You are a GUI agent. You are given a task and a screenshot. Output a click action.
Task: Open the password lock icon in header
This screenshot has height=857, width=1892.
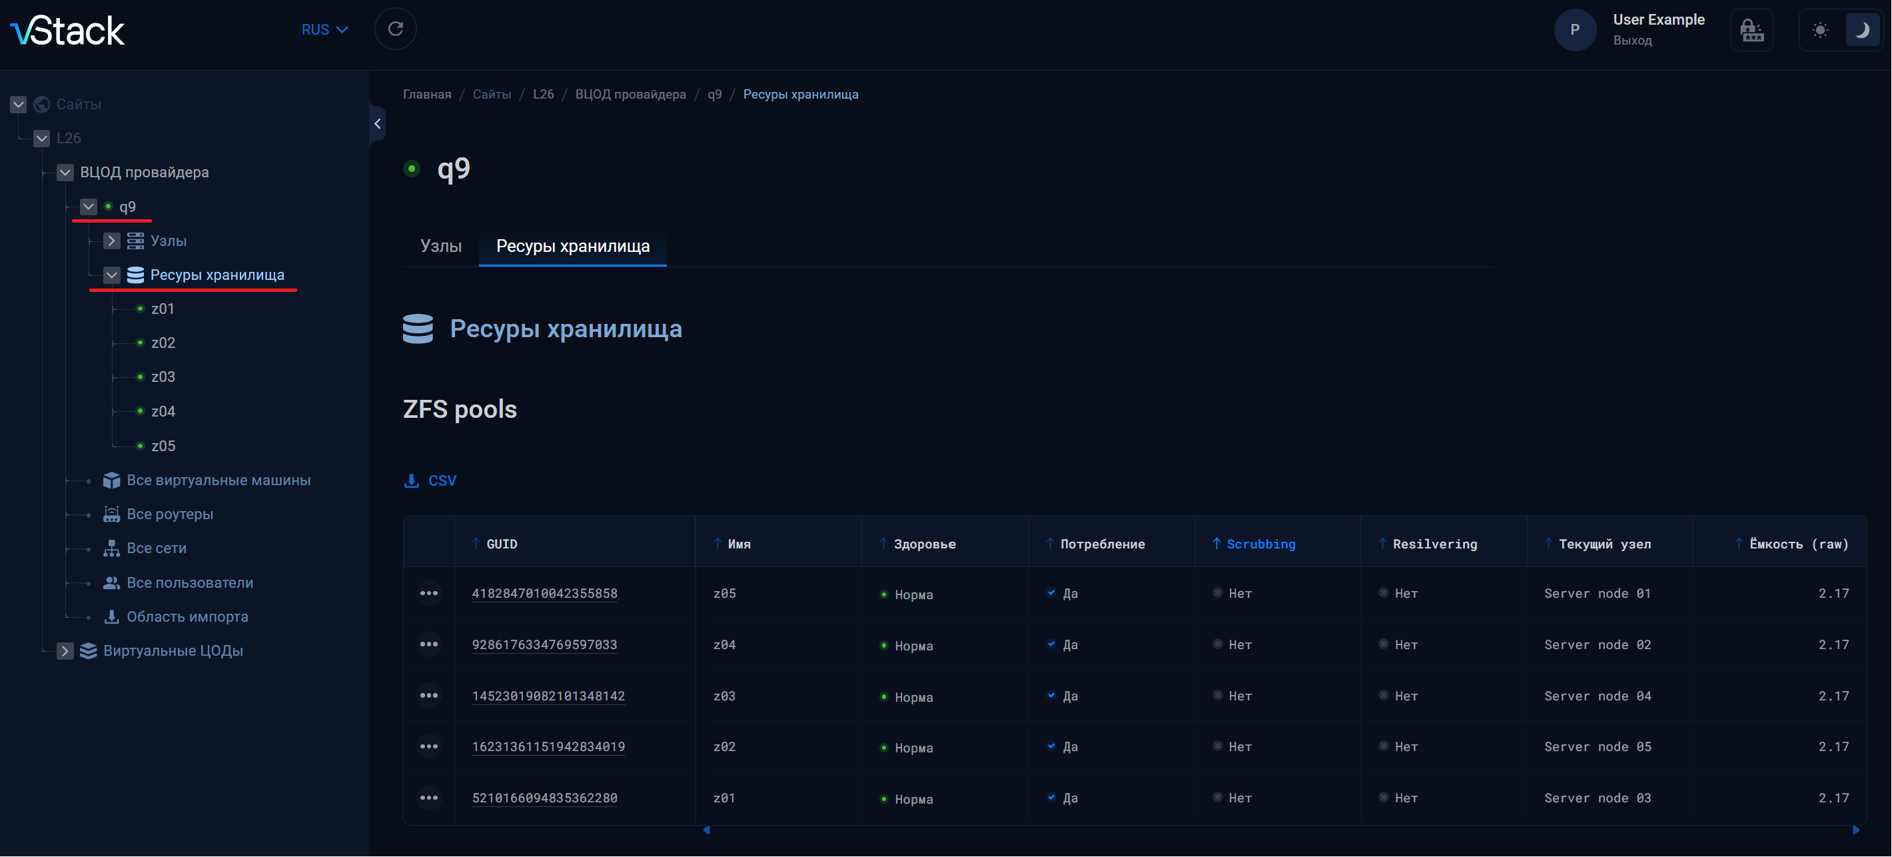pyautogui.click(x=1751, y=30)
